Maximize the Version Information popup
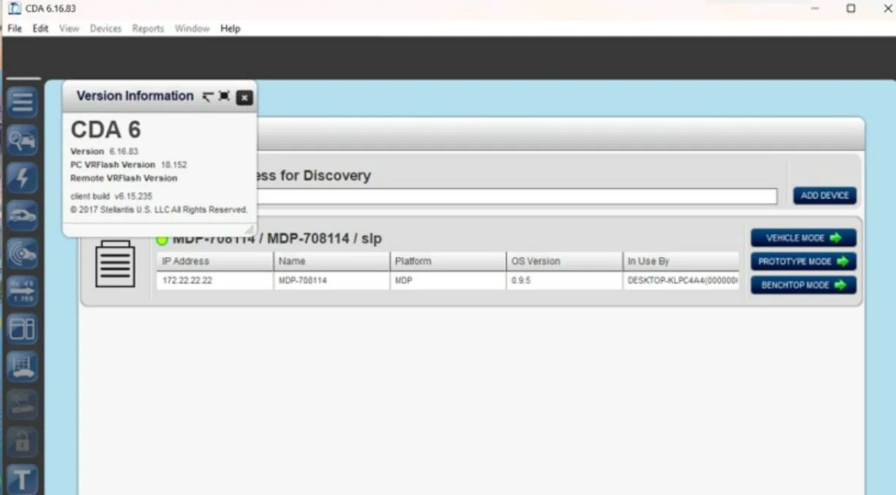This screenshot has width=896, height=495. [224, 97]
